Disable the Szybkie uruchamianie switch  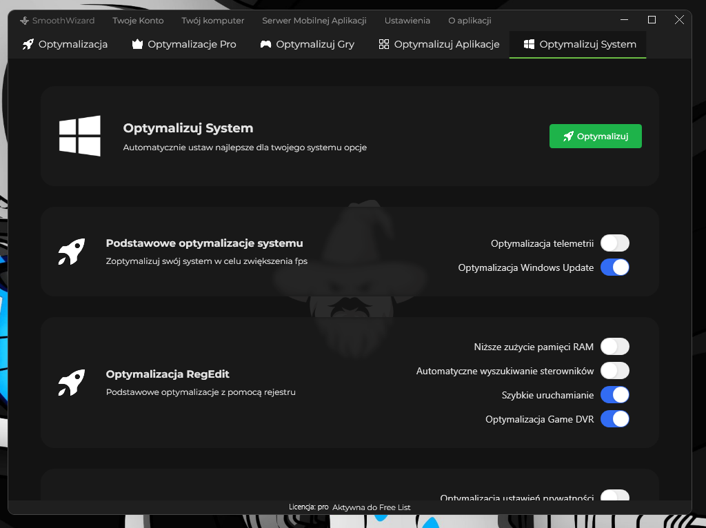614,395
